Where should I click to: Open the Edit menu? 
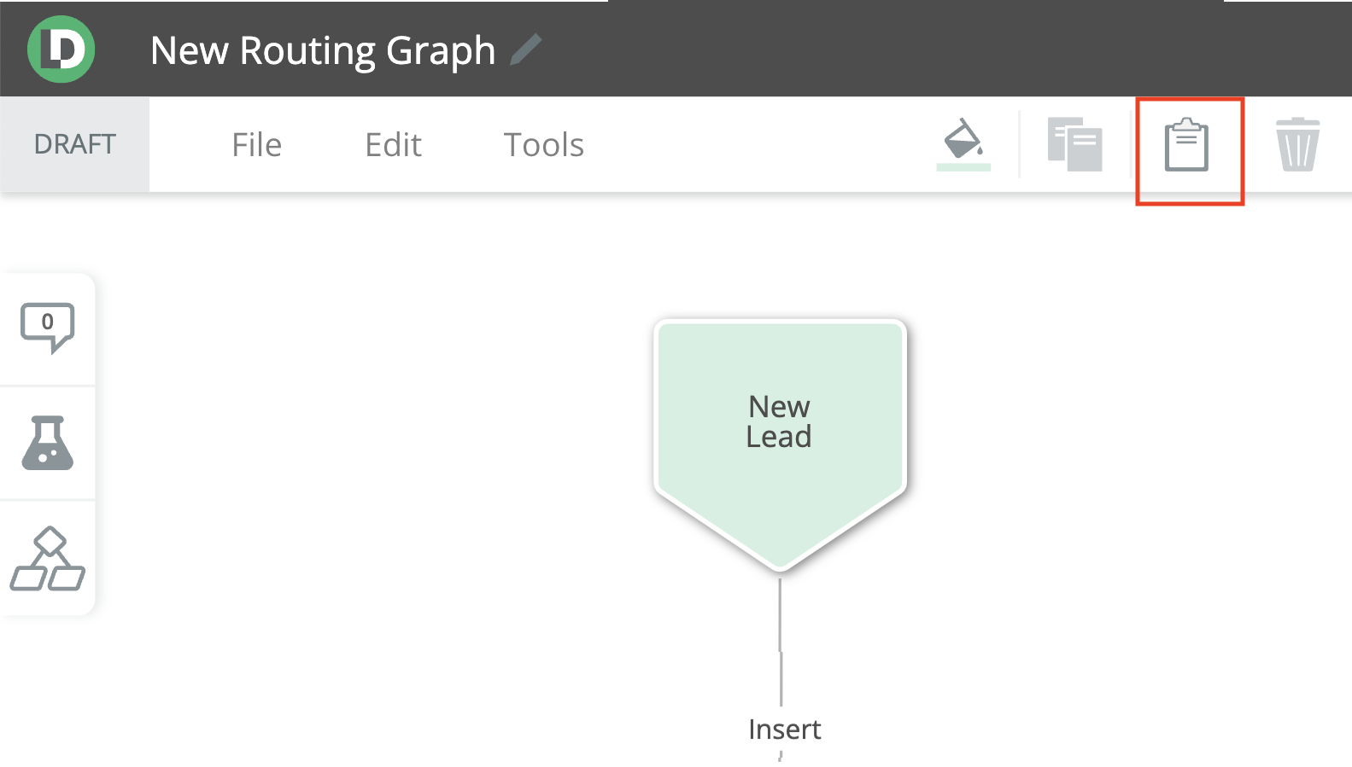pyautogui.click(x=393, y=145)
